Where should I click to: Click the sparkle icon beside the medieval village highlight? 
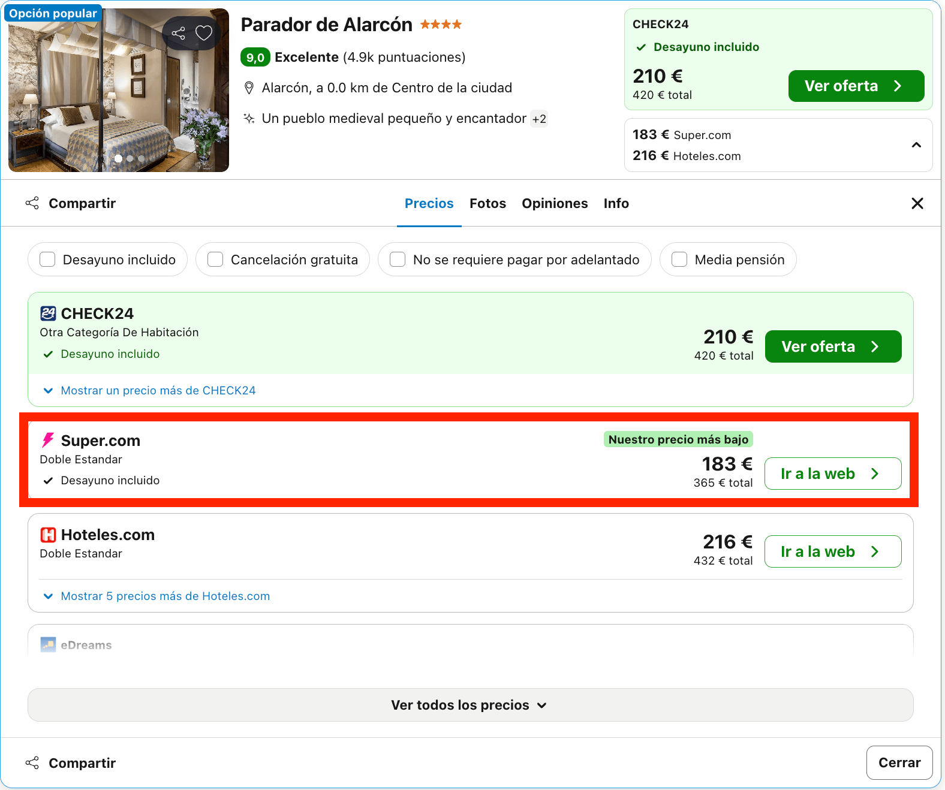tap(249, 119)
